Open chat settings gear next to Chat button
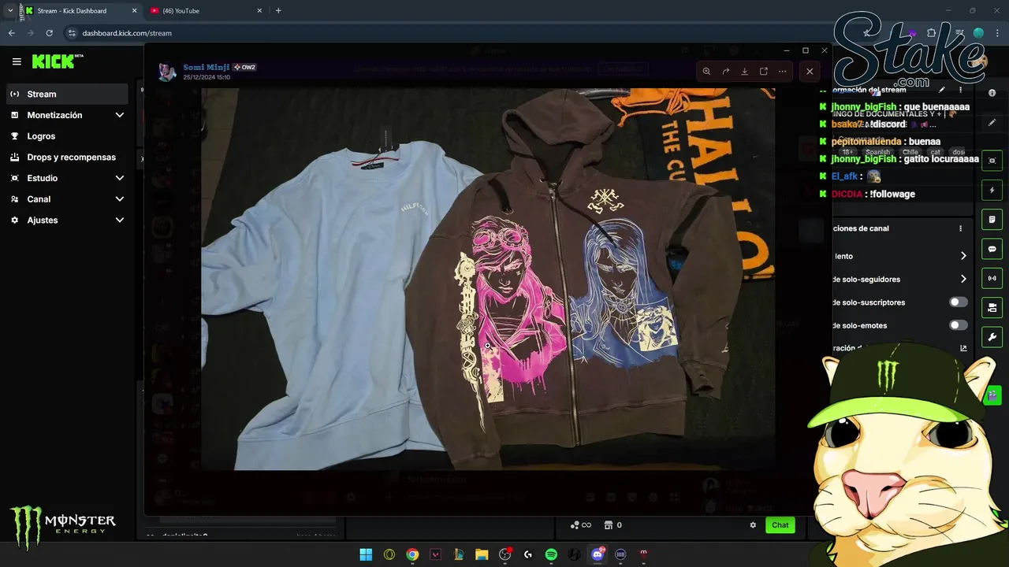The height and width of the screenshot is (567, 1009). tap(753, 525)
